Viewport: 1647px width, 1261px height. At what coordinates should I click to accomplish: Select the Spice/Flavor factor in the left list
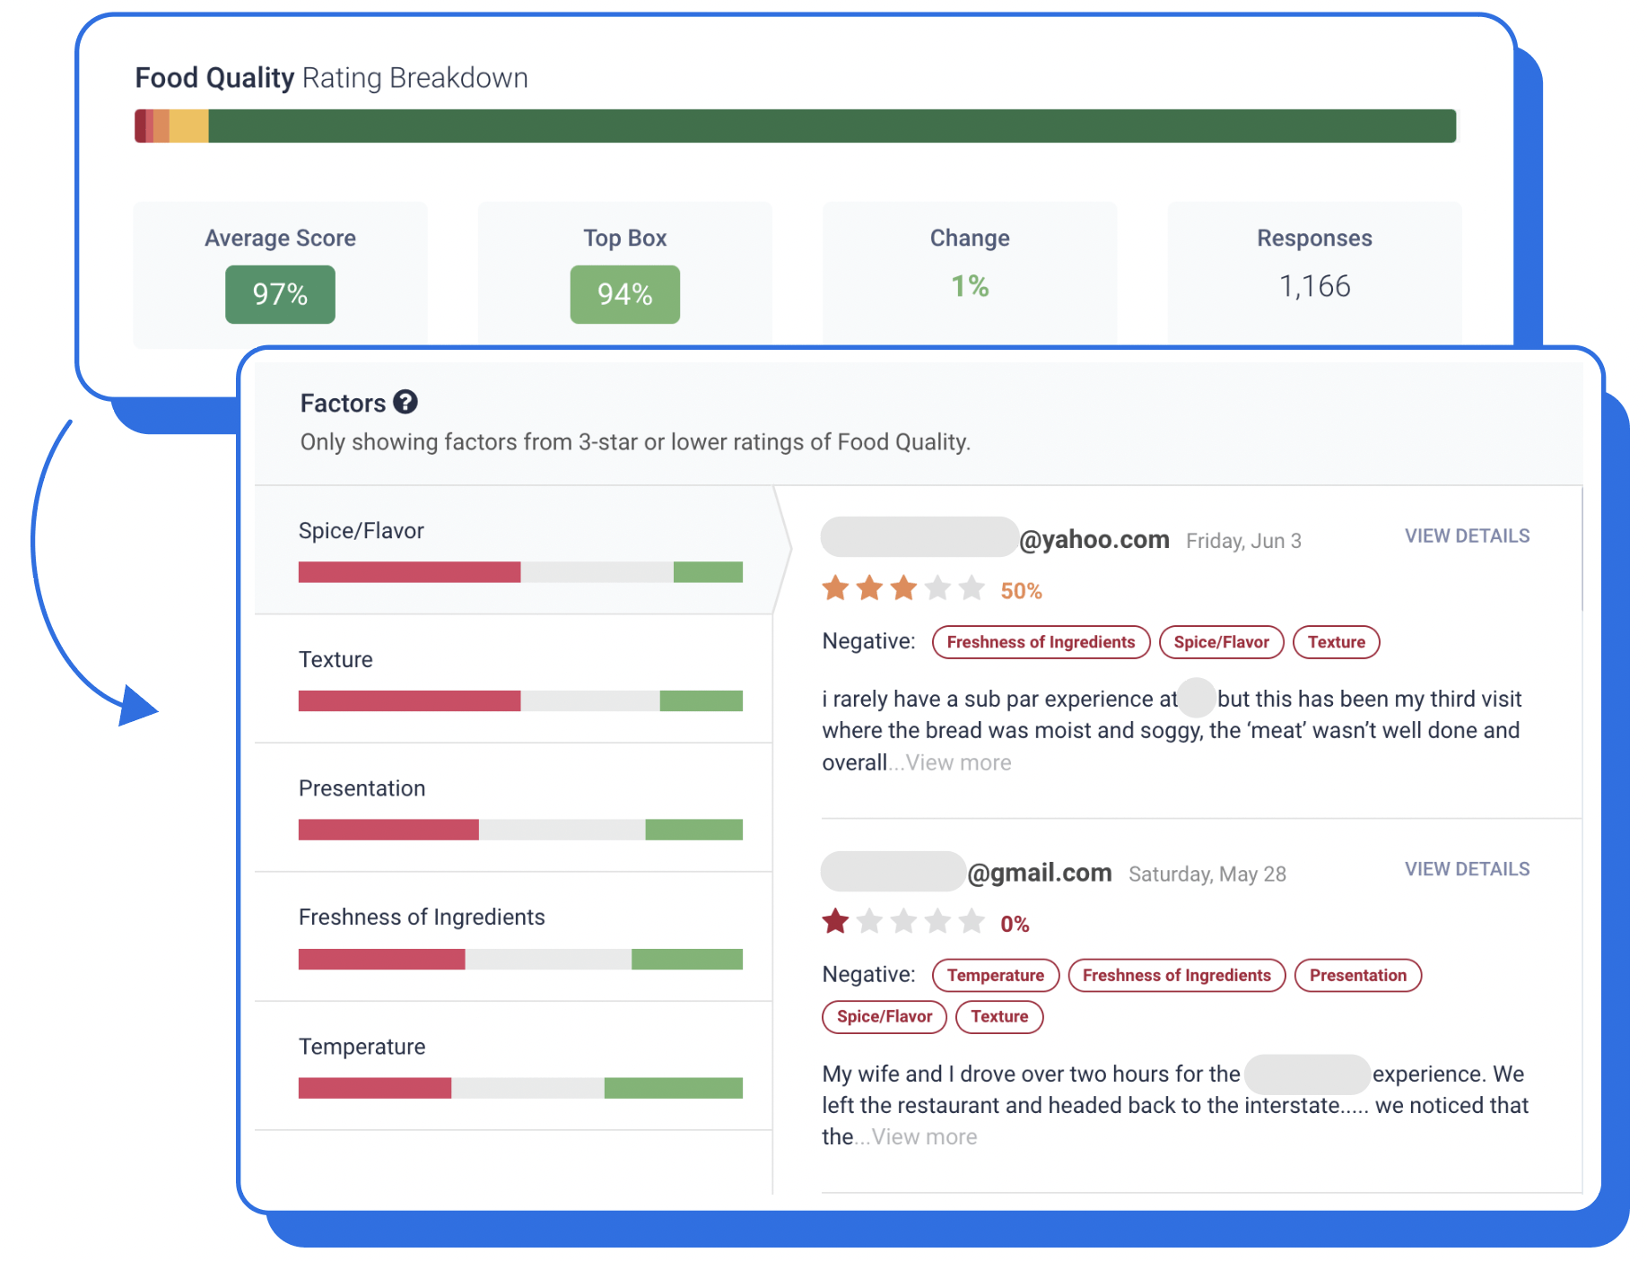pyautogui.click(x=361, y=530)
